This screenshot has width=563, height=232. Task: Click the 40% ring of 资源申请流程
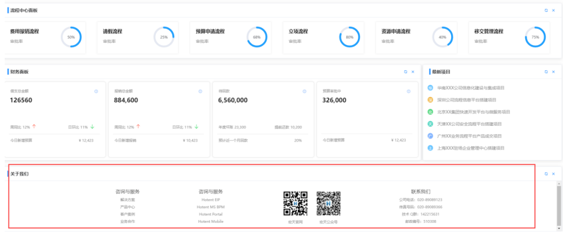tap(442, 37)
